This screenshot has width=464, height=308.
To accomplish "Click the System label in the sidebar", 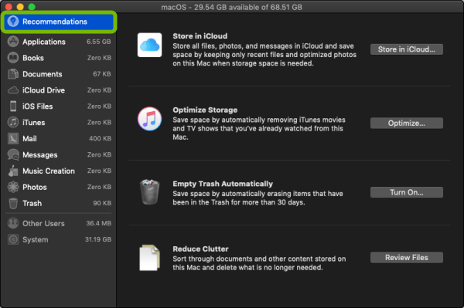I will 36,239.
